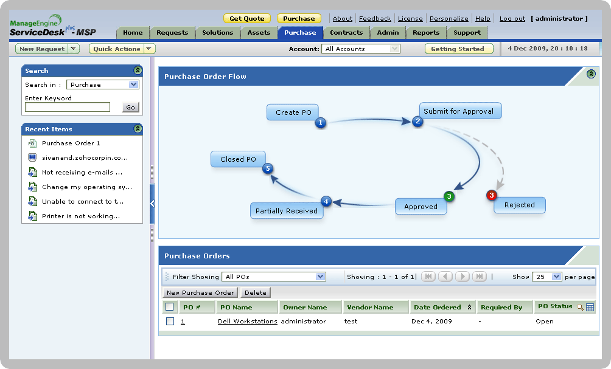Screen dimensions: 611x369
Task: Click the request icon beside Printer is not working
Action: click(32, 216)
